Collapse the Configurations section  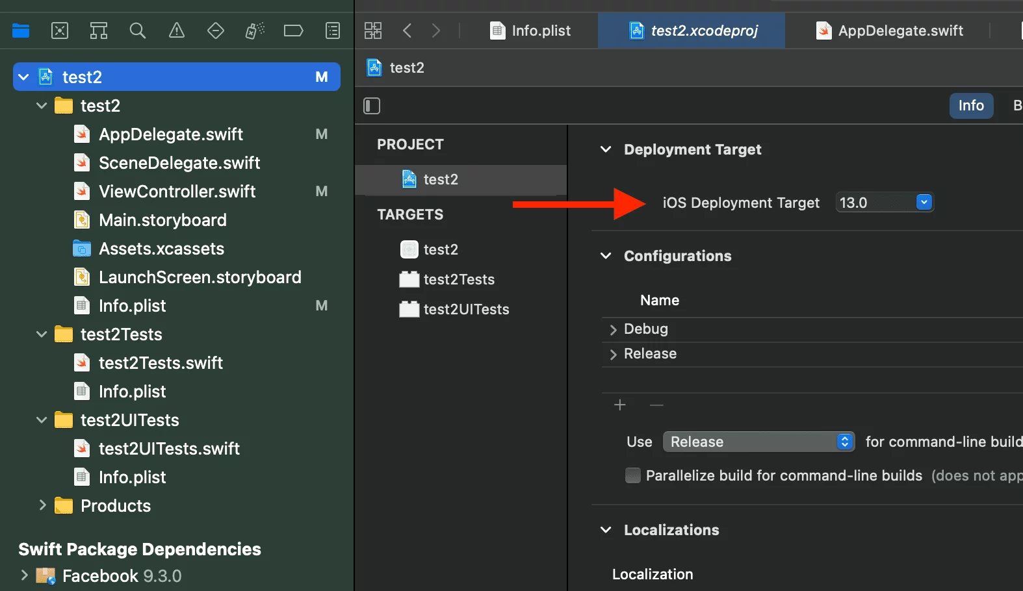coord(606,256)
